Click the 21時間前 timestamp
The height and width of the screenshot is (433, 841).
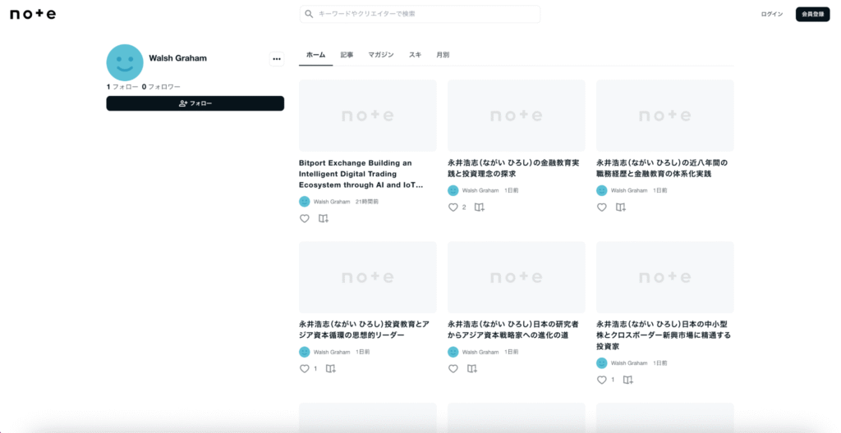pos(367,202)
